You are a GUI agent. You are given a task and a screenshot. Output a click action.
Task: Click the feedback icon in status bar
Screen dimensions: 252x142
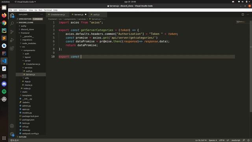click(x=244, y=140)
